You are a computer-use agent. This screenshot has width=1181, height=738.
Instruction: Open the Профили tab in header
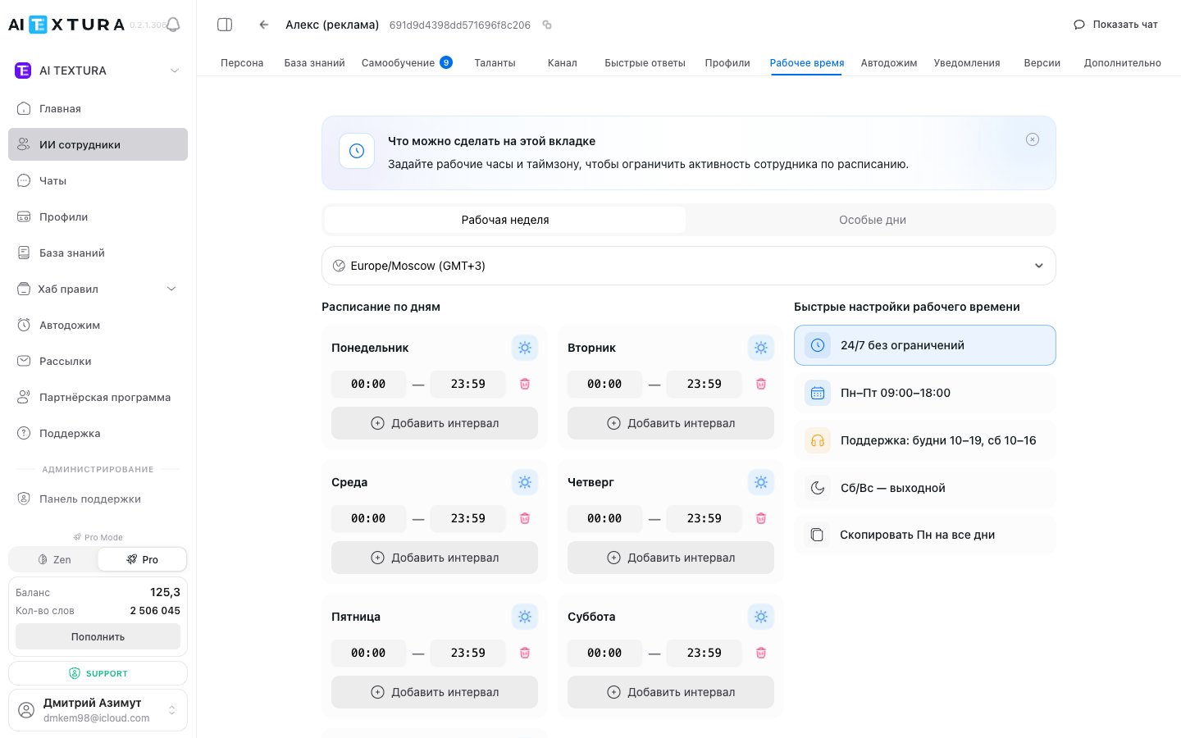(727, 63)
